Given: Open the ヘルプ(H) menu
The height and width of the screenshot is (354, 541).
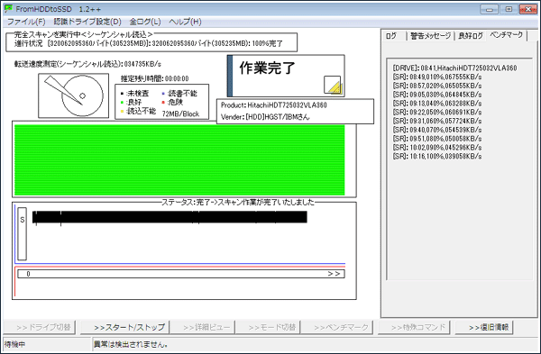Looking at the screenshot, I should click(x=185, y=22).
